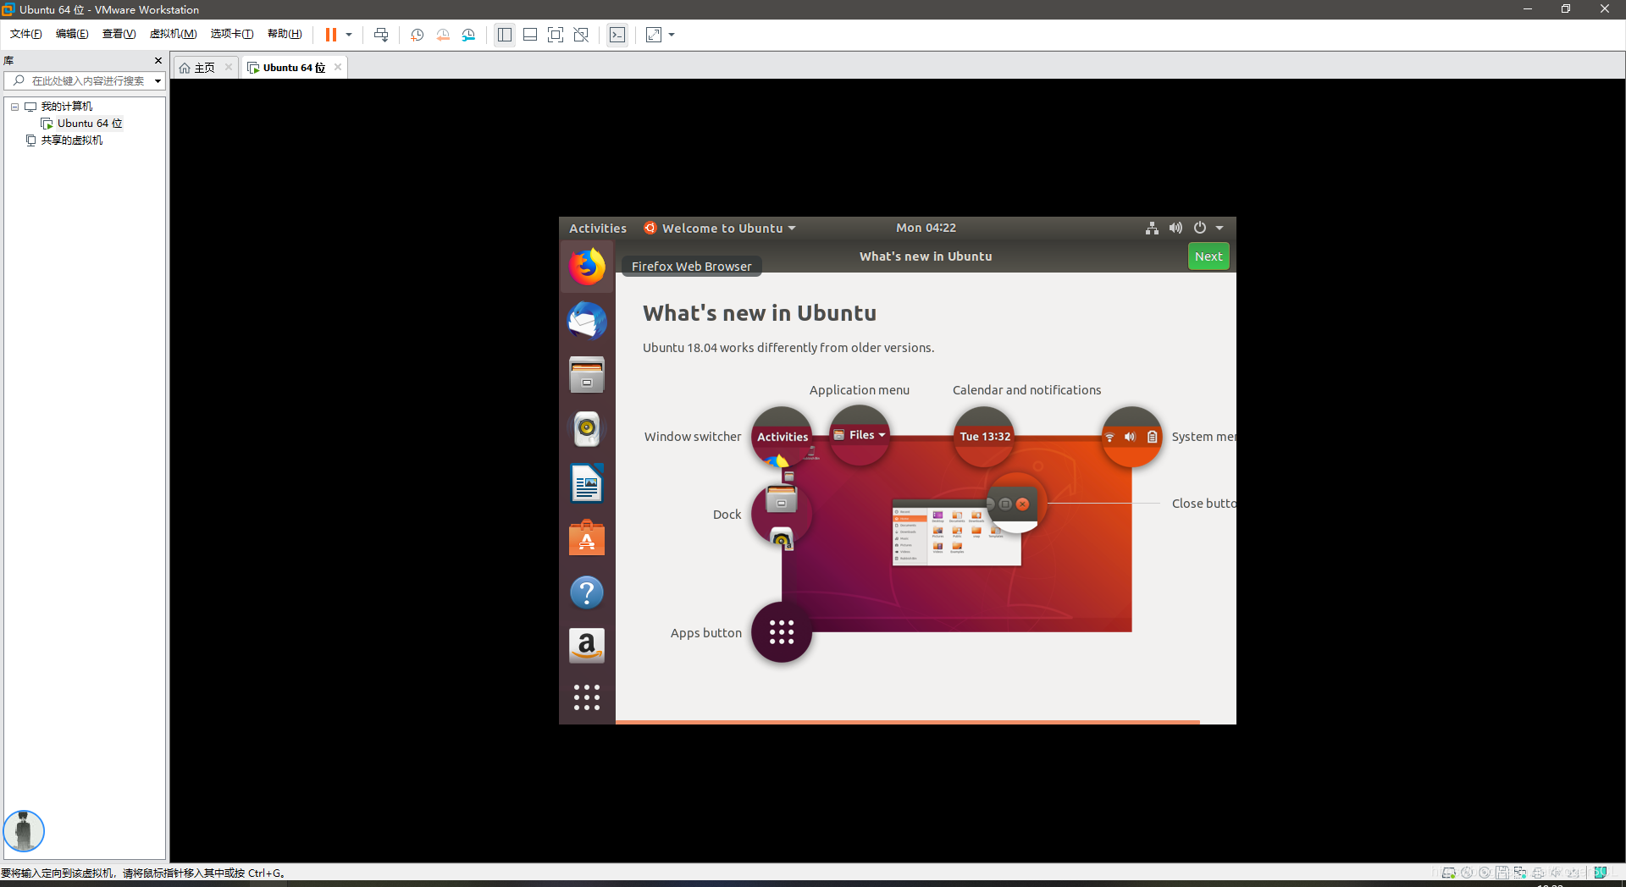
Task: Open the library search filter dropdown arrow
Action: 158,81
